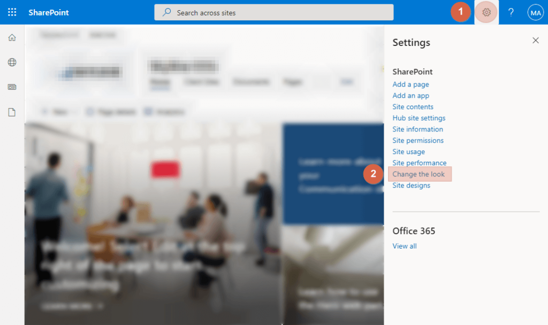Click the Add an app link
The height and width of the screenshot is (325, 548).
pyautogui.click(x=410, y=96)
